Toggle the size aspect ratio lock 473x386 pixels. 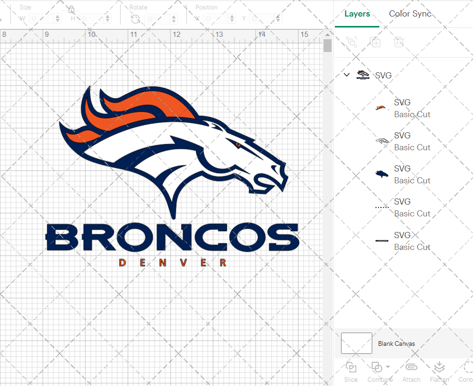[x=71, y=10]
